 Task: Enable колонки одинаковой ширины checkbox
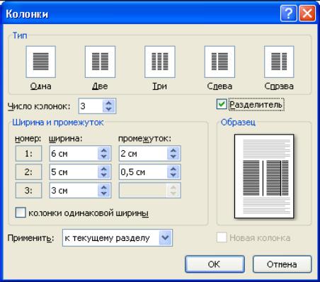coord(21,212)
